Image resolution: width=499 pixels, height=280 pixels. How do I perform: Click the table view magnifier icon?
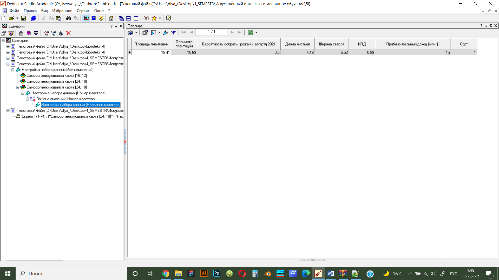click(154, 32)
